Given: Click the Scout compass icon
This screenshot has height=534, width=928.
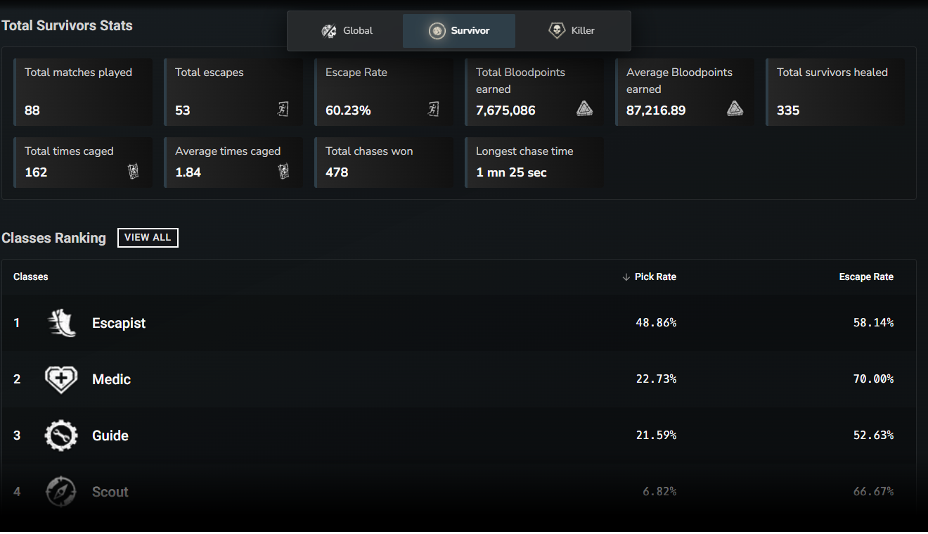Looking at the screenshot, I should [61, 492].
